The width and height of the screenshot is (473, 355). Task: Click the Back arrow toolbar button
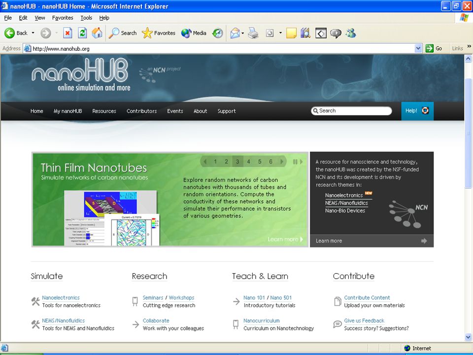coord(9,33)
